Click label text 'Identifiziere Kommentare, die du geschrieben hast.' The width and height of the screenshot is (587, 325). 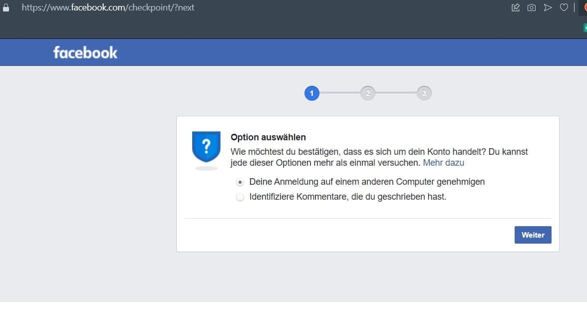pyautogui.click(x=348, y=197)
